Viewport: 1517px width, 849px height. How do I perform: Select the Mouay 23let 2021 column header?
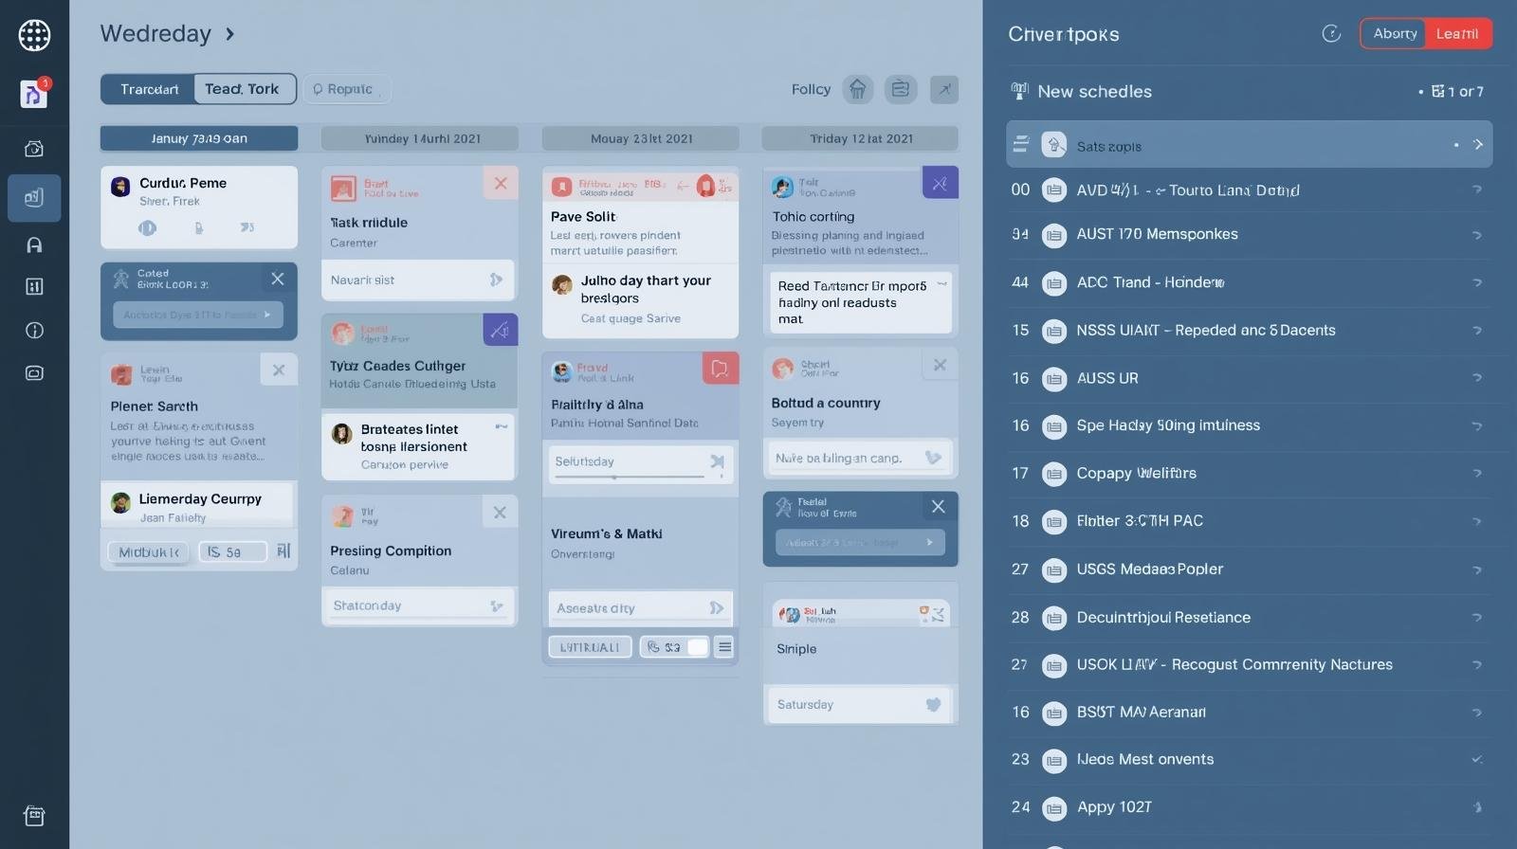641,138
